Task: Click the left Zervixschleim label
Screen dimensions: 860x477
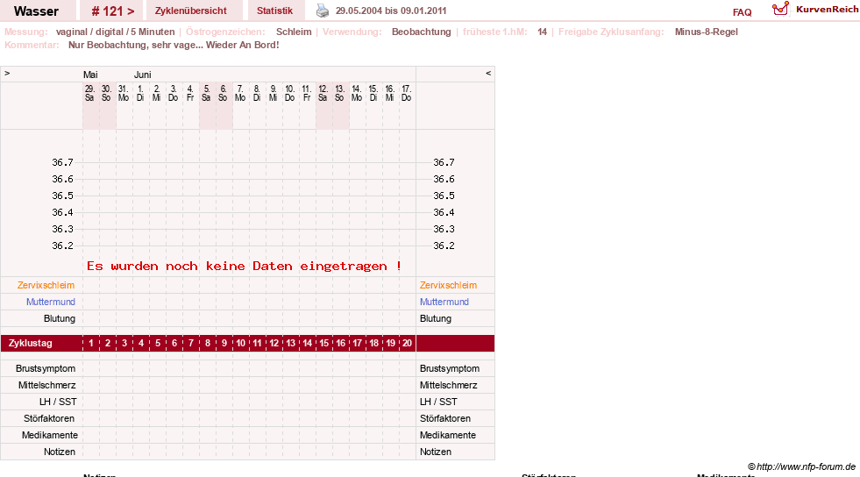Action: click(46, 285)
